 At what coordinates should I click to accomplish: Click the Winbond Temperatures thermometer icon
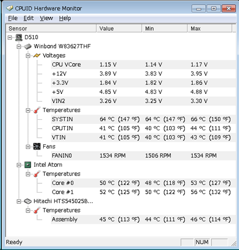[37, 110]
